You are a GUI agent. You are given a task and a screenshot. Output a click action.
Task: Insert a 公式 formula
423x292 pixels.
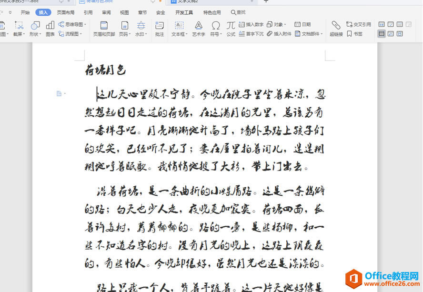click(231, 28)
